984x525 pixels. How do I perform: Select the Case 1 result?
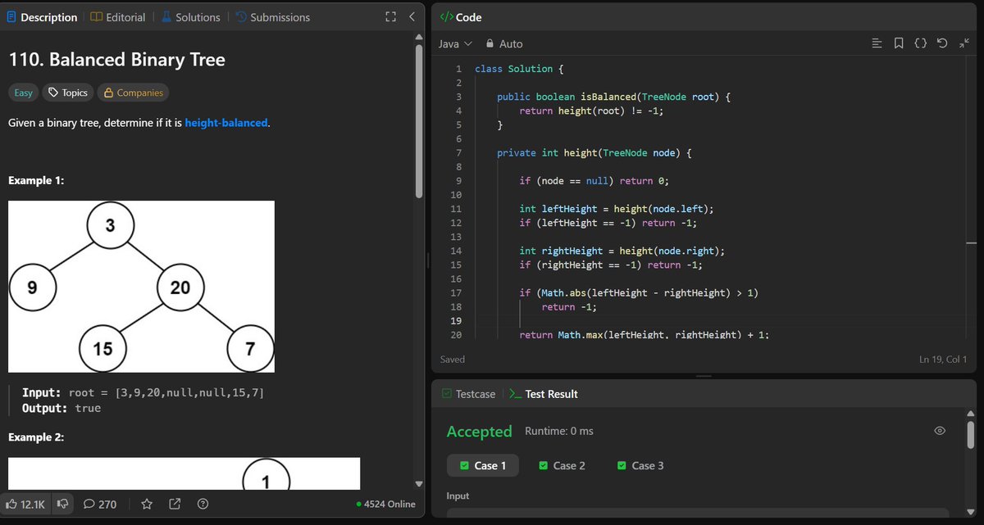point(483,465)
